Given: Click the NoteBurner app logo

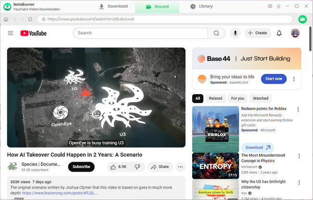Looking at the screenshot, I should (x=7, y=7).
